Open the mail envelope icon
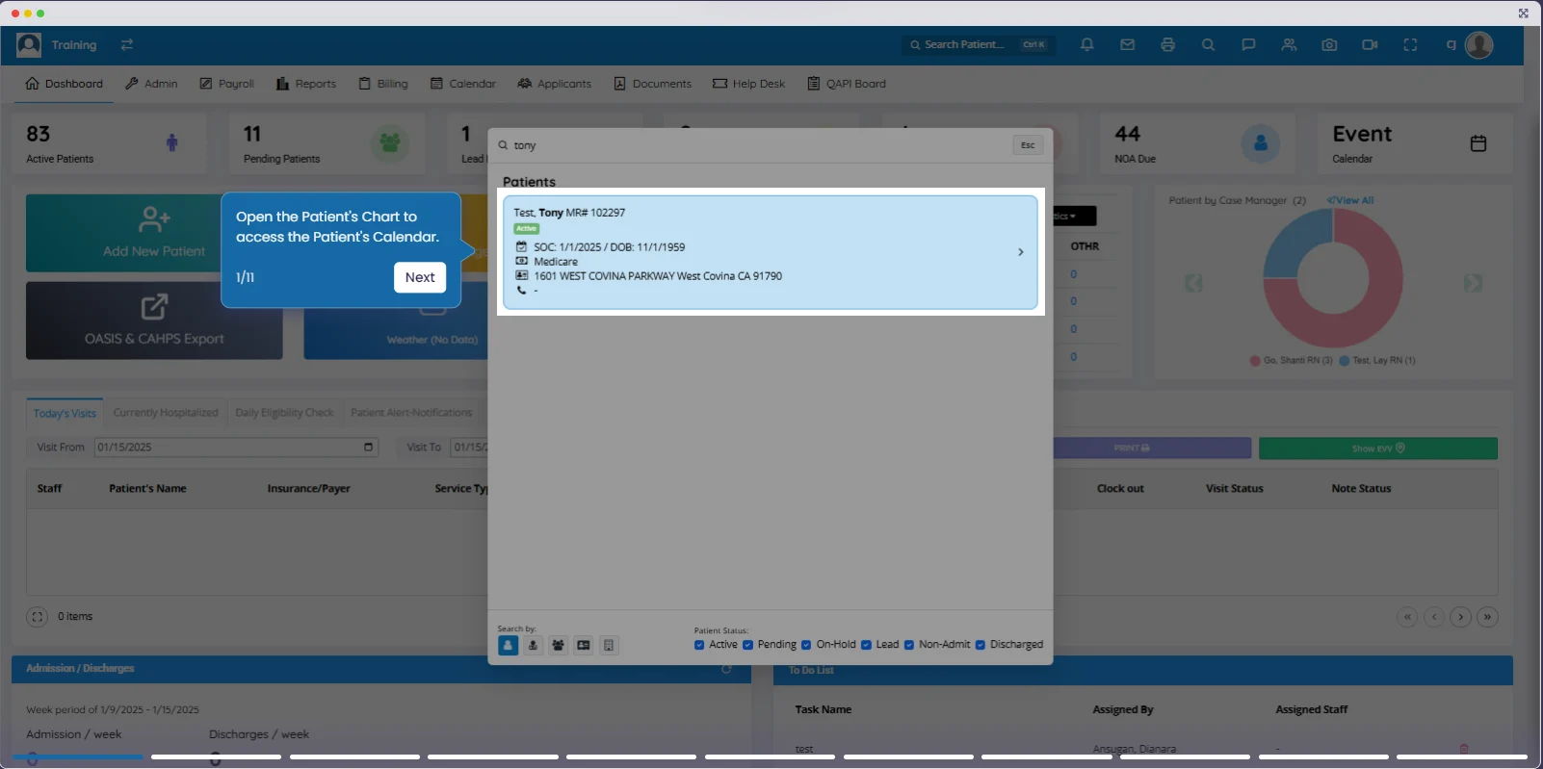 1127,44
